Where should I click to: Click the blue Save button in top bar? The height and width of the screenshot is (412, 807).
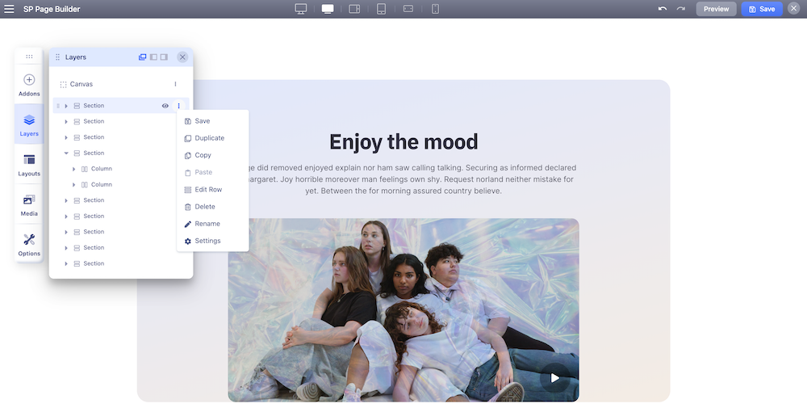coord(762,9)
